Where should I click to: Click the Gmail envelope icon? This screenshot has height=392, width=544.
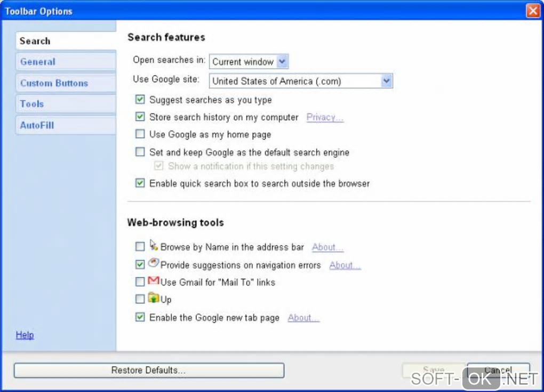click(154, 280)
